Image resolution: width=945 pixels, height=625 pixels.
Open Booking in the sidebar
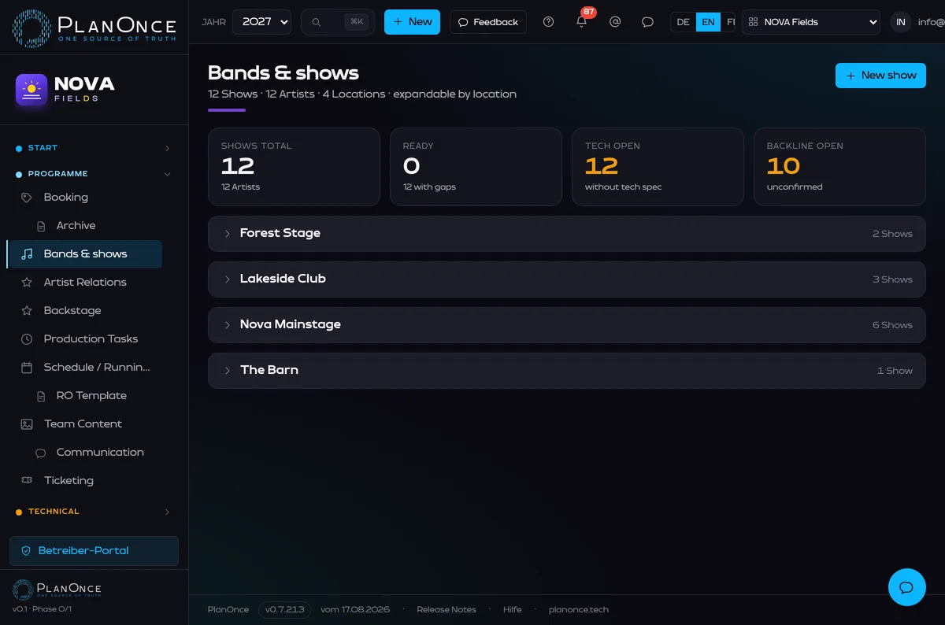pos(84,198)
